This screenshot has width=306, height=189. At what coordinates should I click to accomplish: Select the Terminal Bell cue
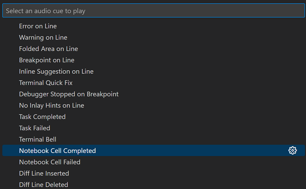(38, 139)
